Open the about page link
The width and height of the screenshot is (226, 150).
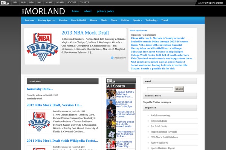coord(88,11)
